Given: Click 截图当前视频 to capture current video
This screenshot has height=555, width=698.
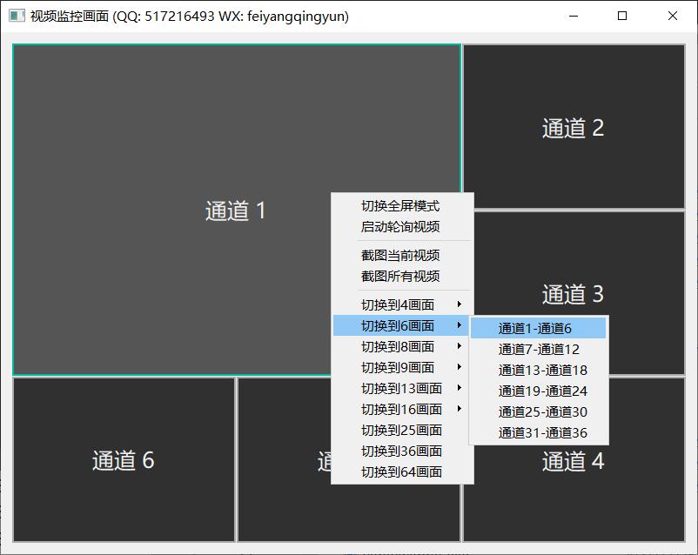Looking at the screenshot, I should pyautogui.click(x=400, y=256).
